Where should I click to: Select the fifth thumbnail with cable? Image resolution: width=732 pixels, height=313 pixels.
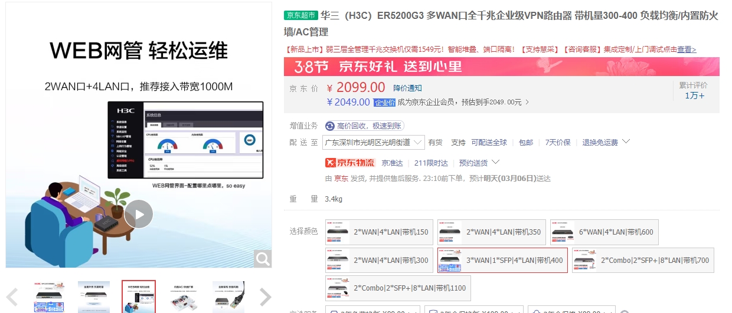pyautogui.click(x=228, y=296)
